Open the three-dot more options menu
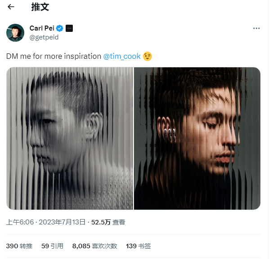The width and height of the screenshot is (272, 259). point(256,28)
